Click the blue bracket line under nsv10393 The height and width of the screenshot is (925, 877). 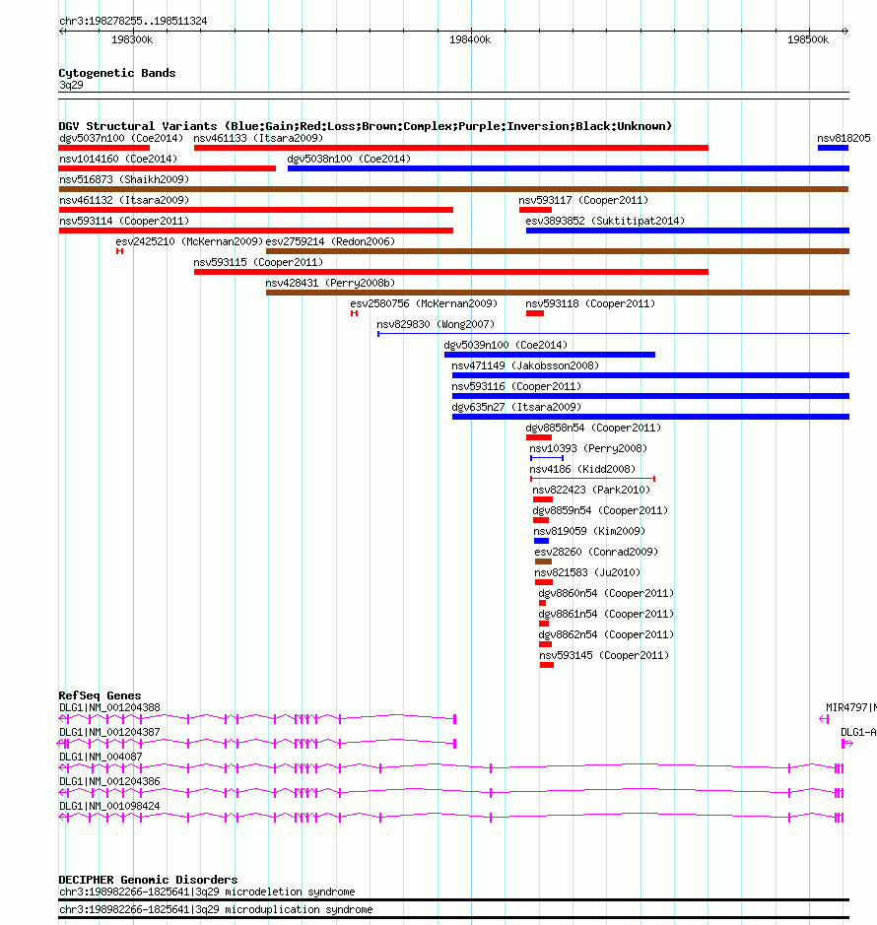pos(547,458)
